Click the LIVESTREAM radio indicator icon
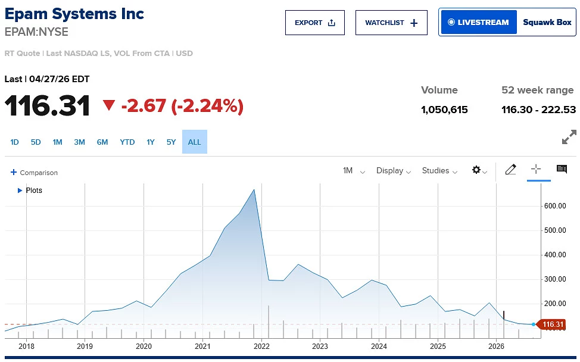The width and height of the screenshot is (580, 362). 451,23
